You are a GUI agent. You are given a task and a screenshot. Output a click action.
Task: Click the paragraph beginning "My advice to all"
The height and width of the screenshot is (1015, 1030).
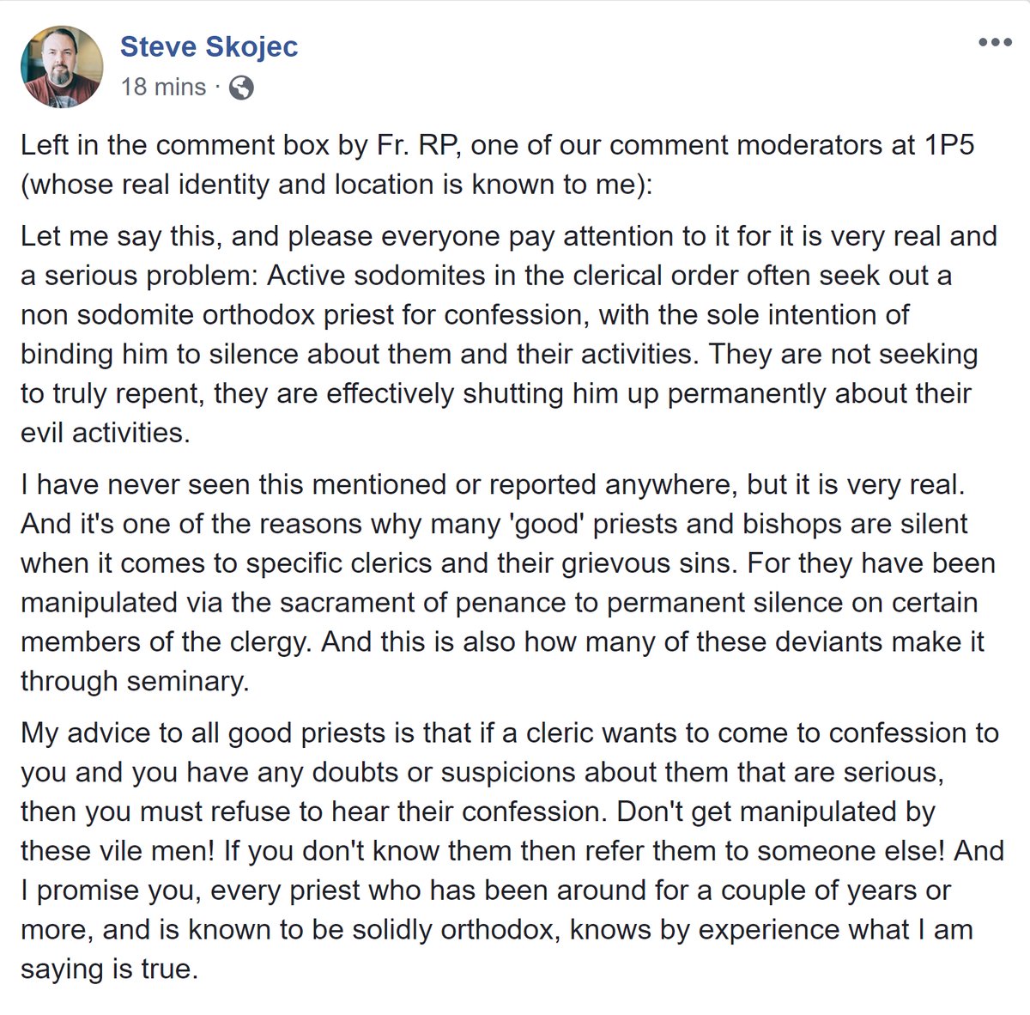click(x=512, y=851)
